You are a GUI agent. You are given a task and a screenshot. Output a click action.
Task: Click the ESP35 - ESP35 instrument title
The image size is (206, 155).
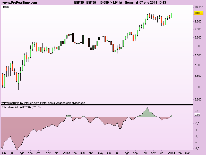click(x=85, y=3)
